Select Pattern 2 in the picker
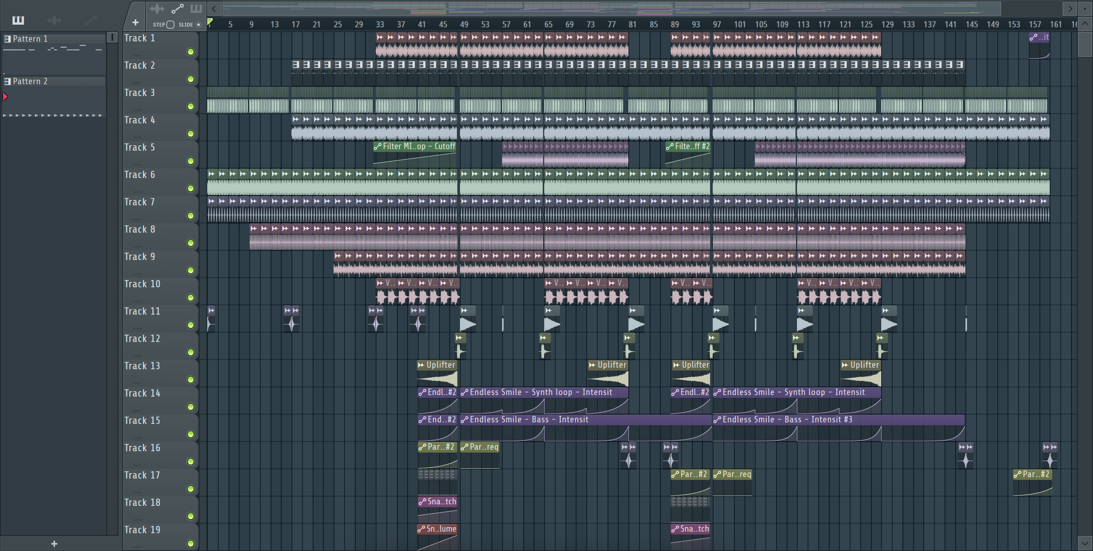Image resolution: width=1093 pixels, height=551 pixels. coord(54,81)
